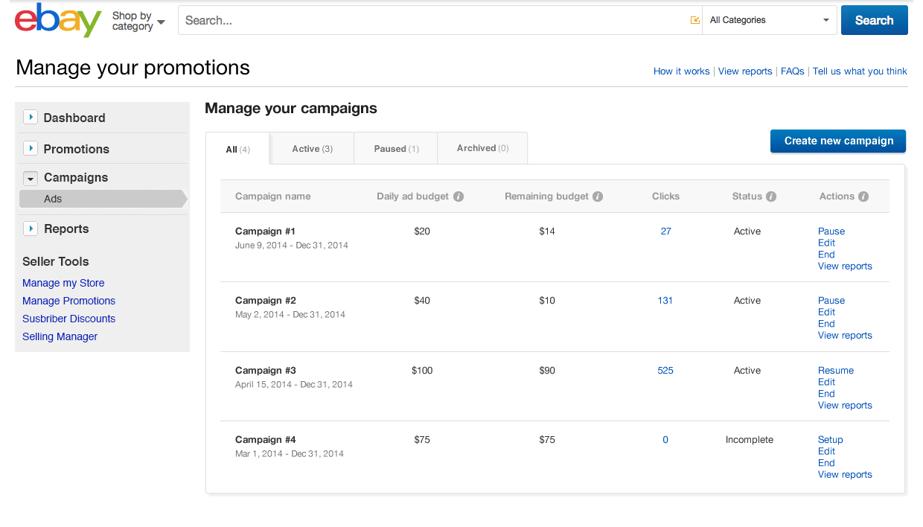Viewport: 923px width, 527px height.
Task: Expand the Reports sidebar section
Action: (x=31, y=229)
